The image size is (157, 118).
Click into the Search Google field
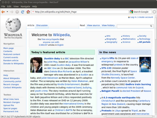point(141,12)
